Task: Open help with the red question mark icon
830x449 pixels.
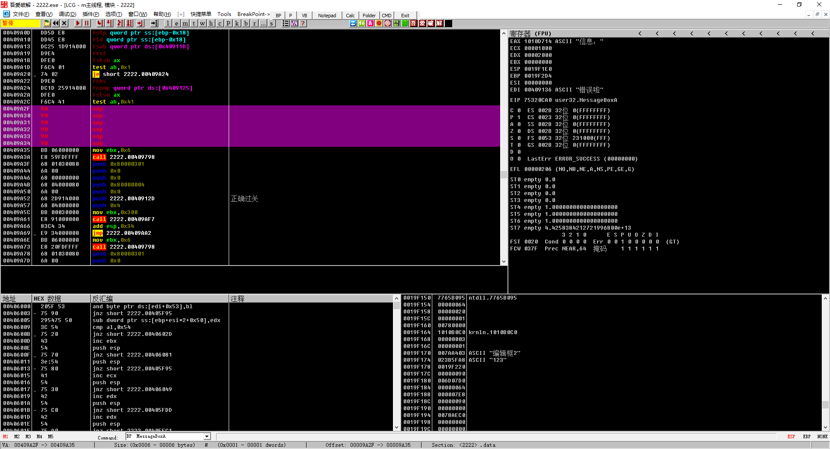Action: point(303,23)
